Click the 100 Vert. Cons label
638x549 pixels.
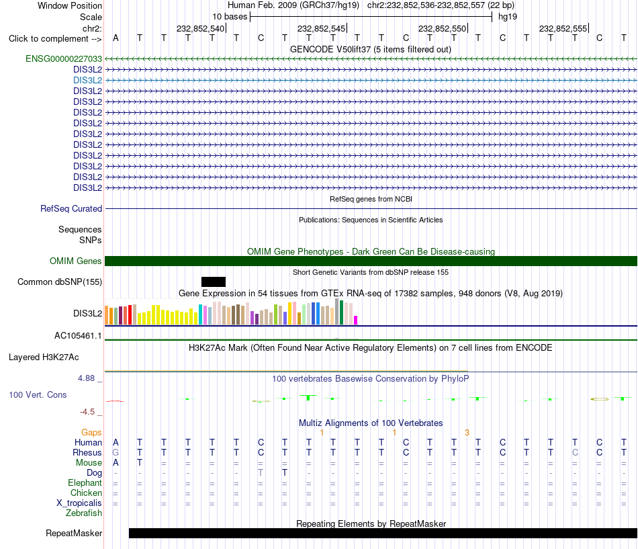38,394
